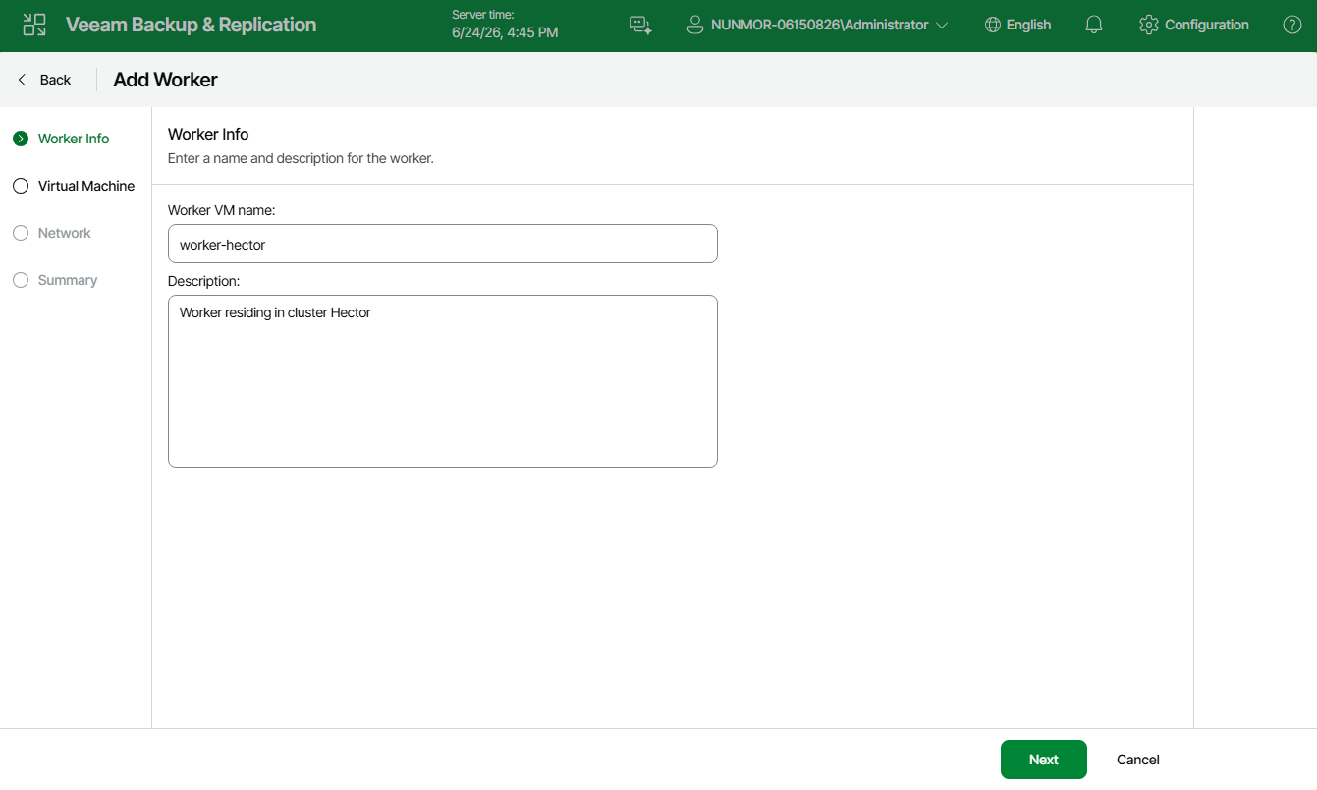The width and height of the screenshot is (1317, 790).
Task: Click the server time display
Action: click(x=505, y=25)
